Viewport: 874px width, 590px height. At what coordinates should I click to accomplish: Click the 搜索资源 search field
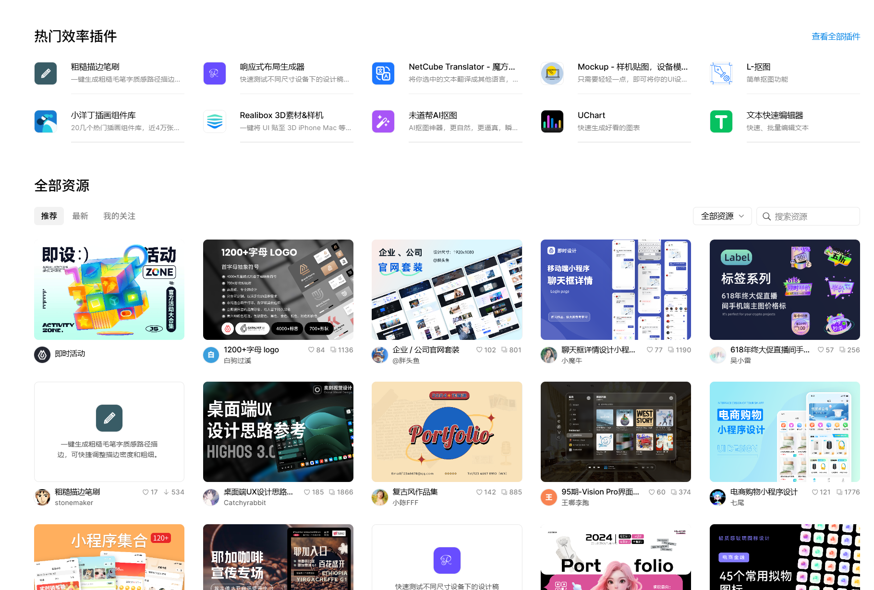pyautogui.click(x=808, y=216)
